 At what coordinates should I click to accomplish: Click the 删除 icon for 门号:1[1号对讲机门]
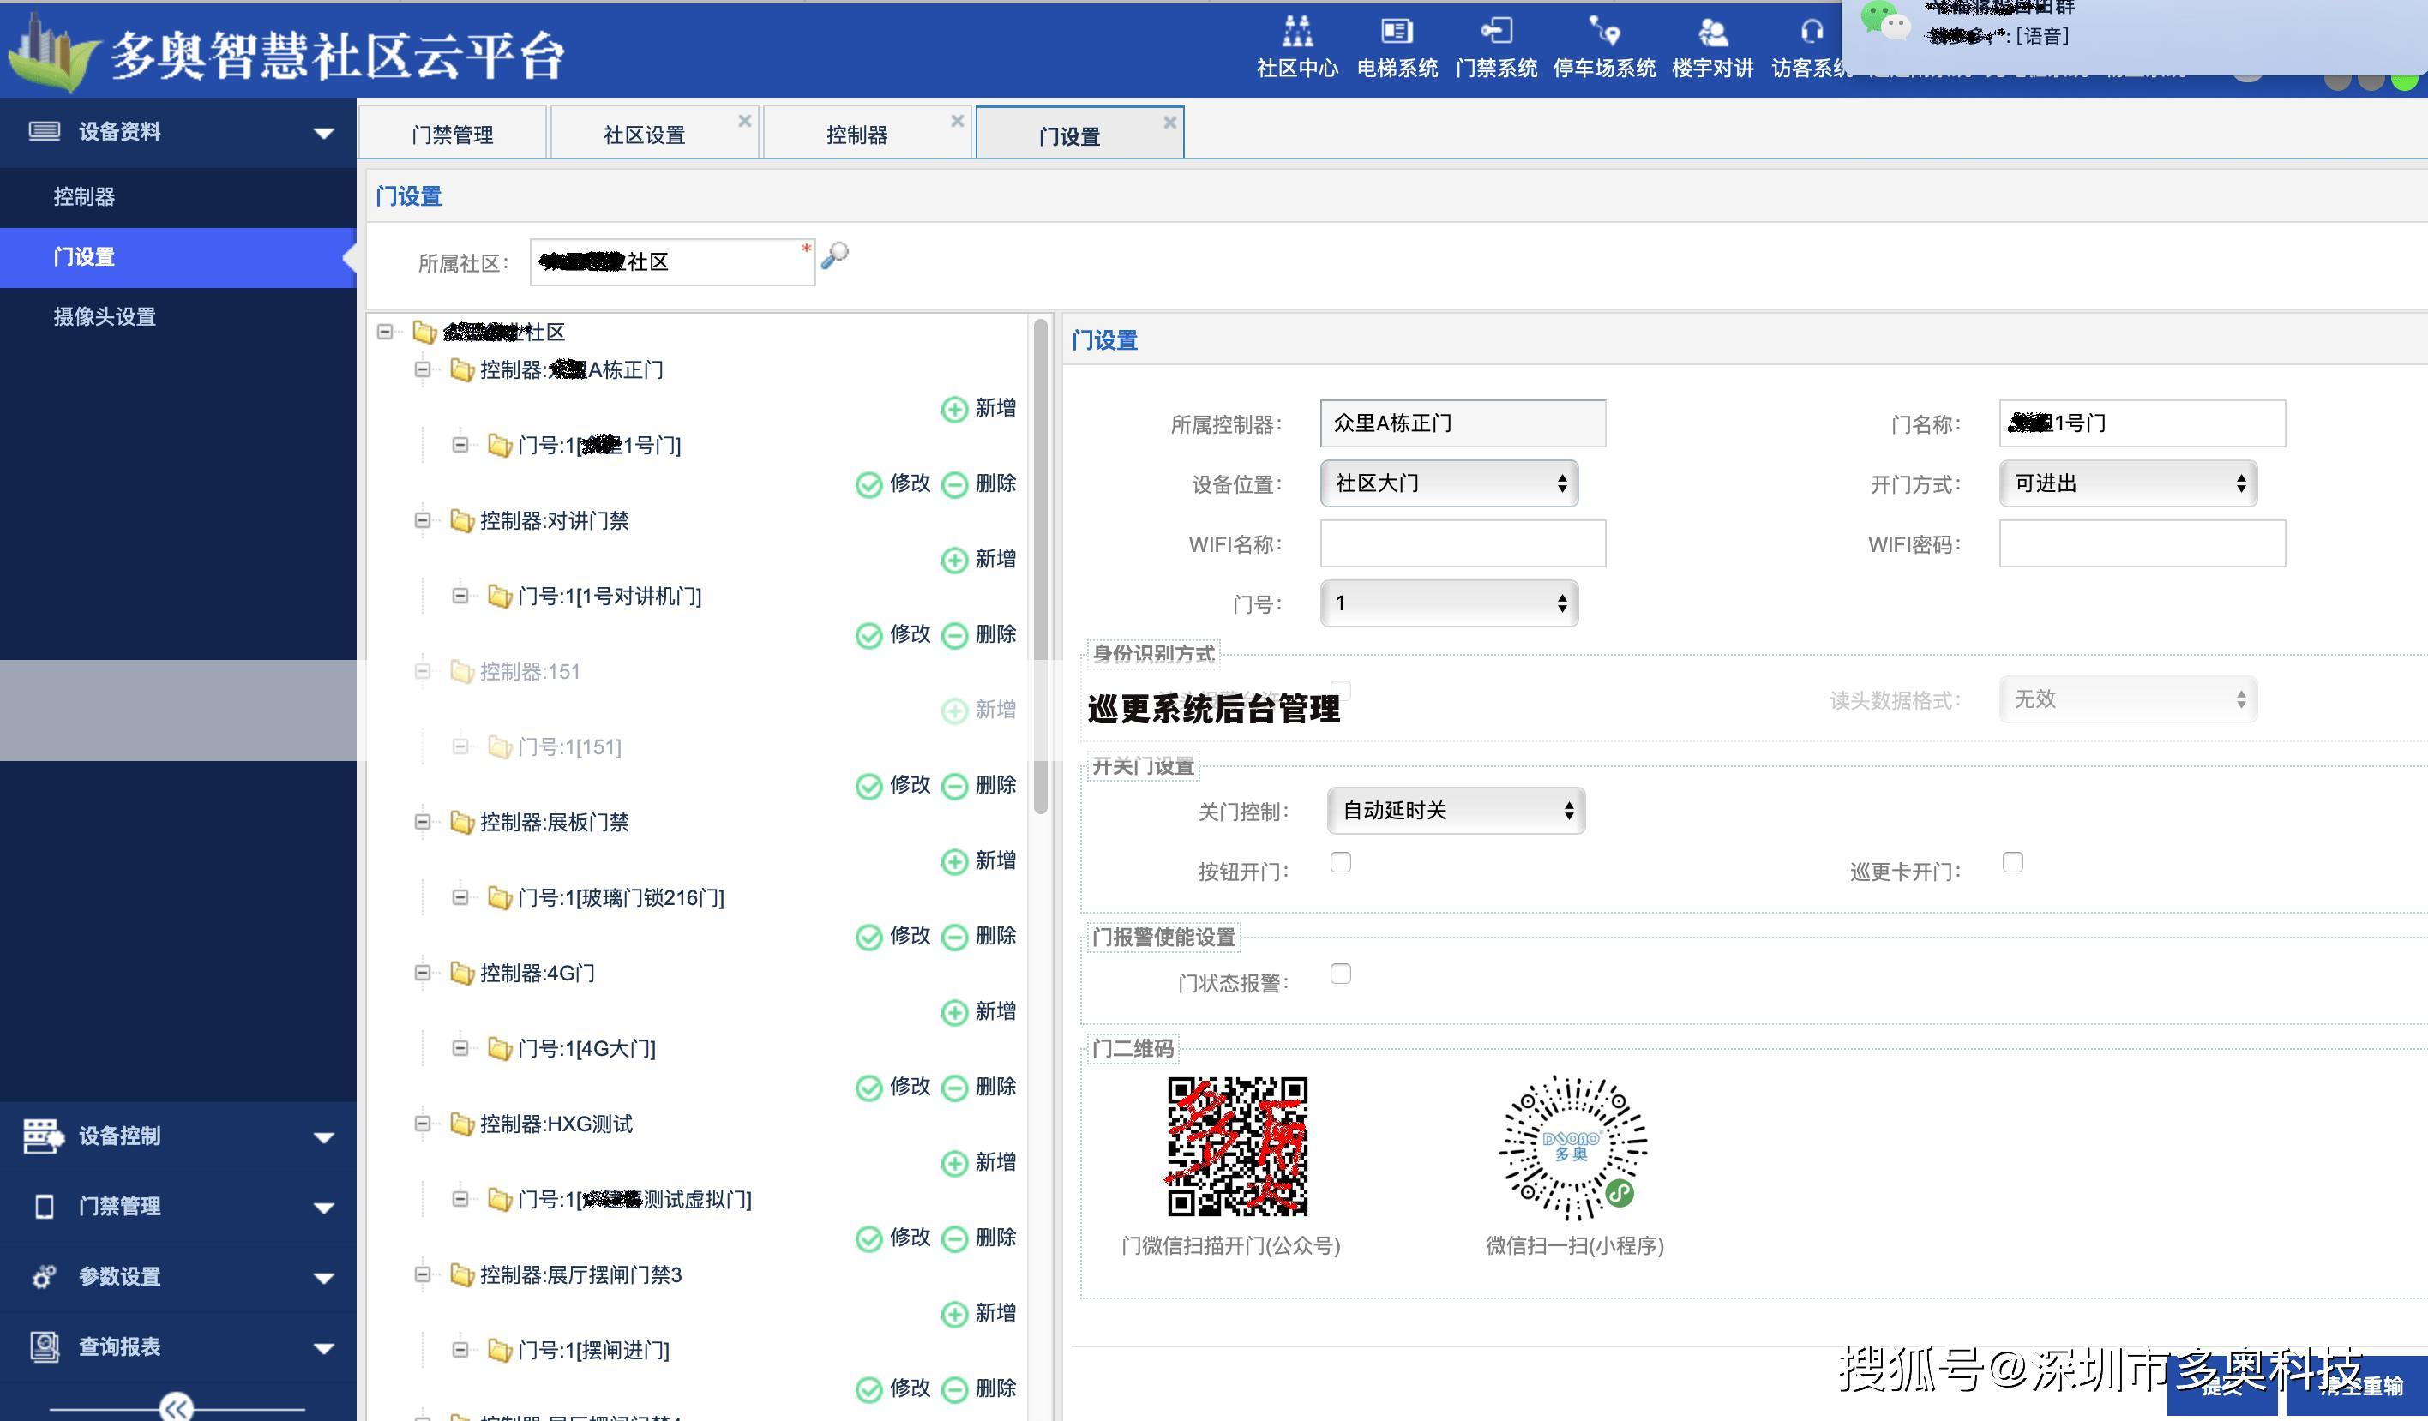(x=954, y=635)
